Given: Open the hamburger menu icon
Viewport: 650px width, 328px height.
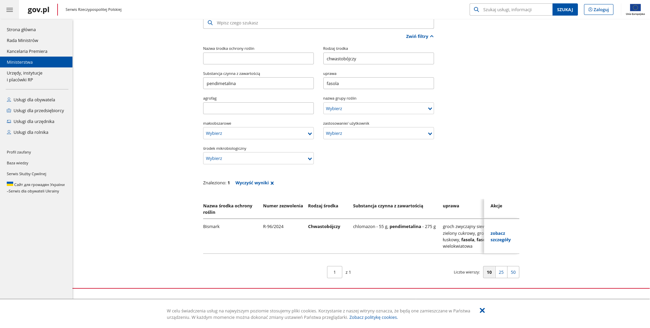Looking at the screenshot, I should [9, 10].
